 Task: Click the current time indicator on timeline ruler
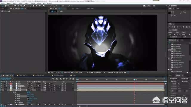click(134, 80)
